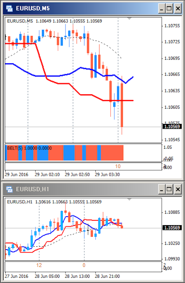Click the 28 Jun 21:00 time label

tap(107, 276)
